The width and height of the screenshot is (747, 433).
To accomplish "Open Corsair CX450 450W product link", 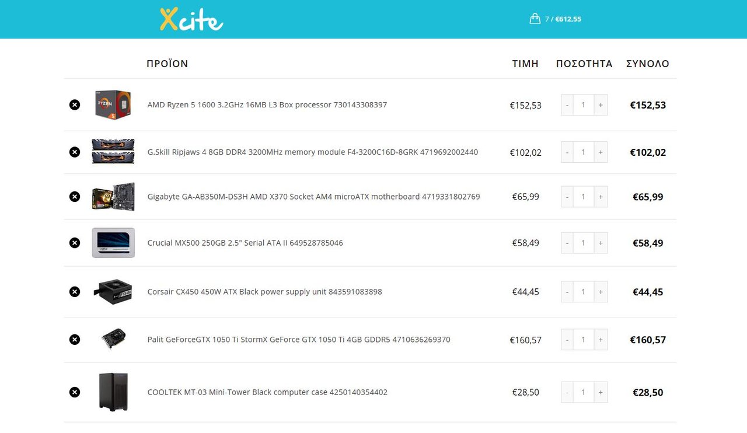I will [265, 292].
